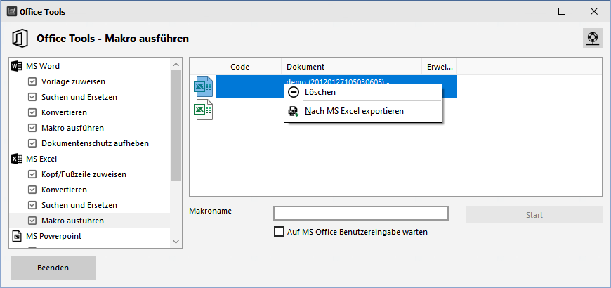Close the Office Tools window

[594, 11]
